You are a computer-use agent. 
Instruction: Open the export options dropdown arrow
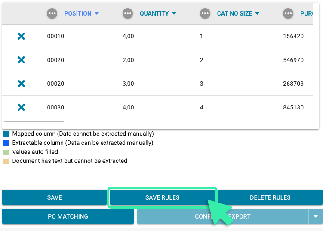click(315, 216)
